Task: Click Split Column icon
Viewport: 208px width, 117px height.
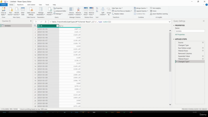Action: coord(103,10)
